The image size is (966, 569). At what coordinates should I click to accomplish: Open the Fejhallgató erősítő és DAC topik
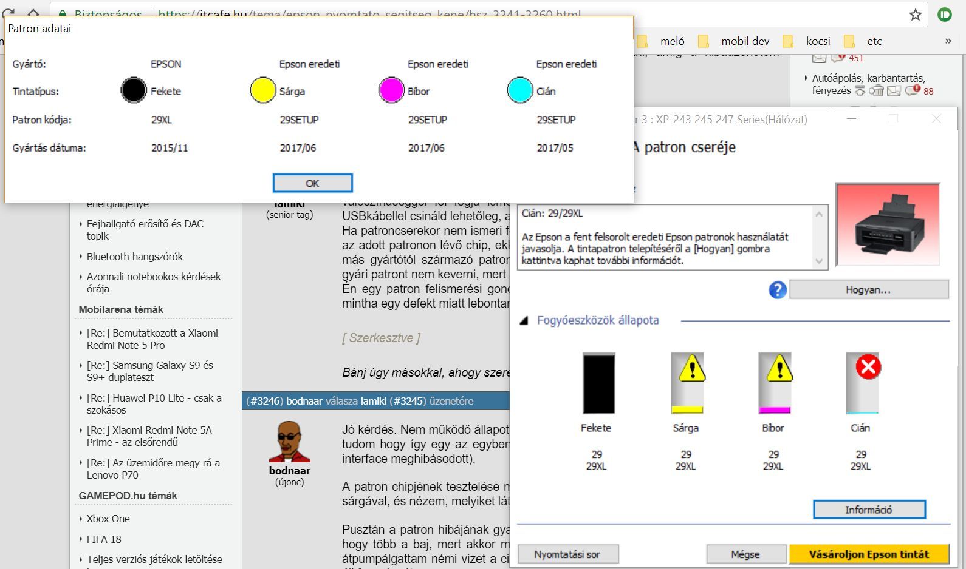click(145, 230)
